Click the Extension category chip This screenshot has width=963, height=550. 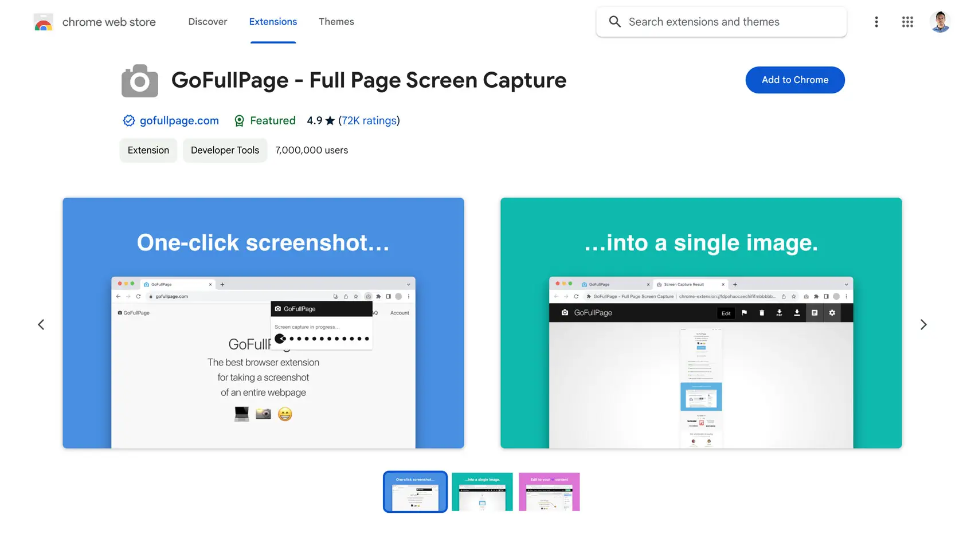click(x=148, y=150)
